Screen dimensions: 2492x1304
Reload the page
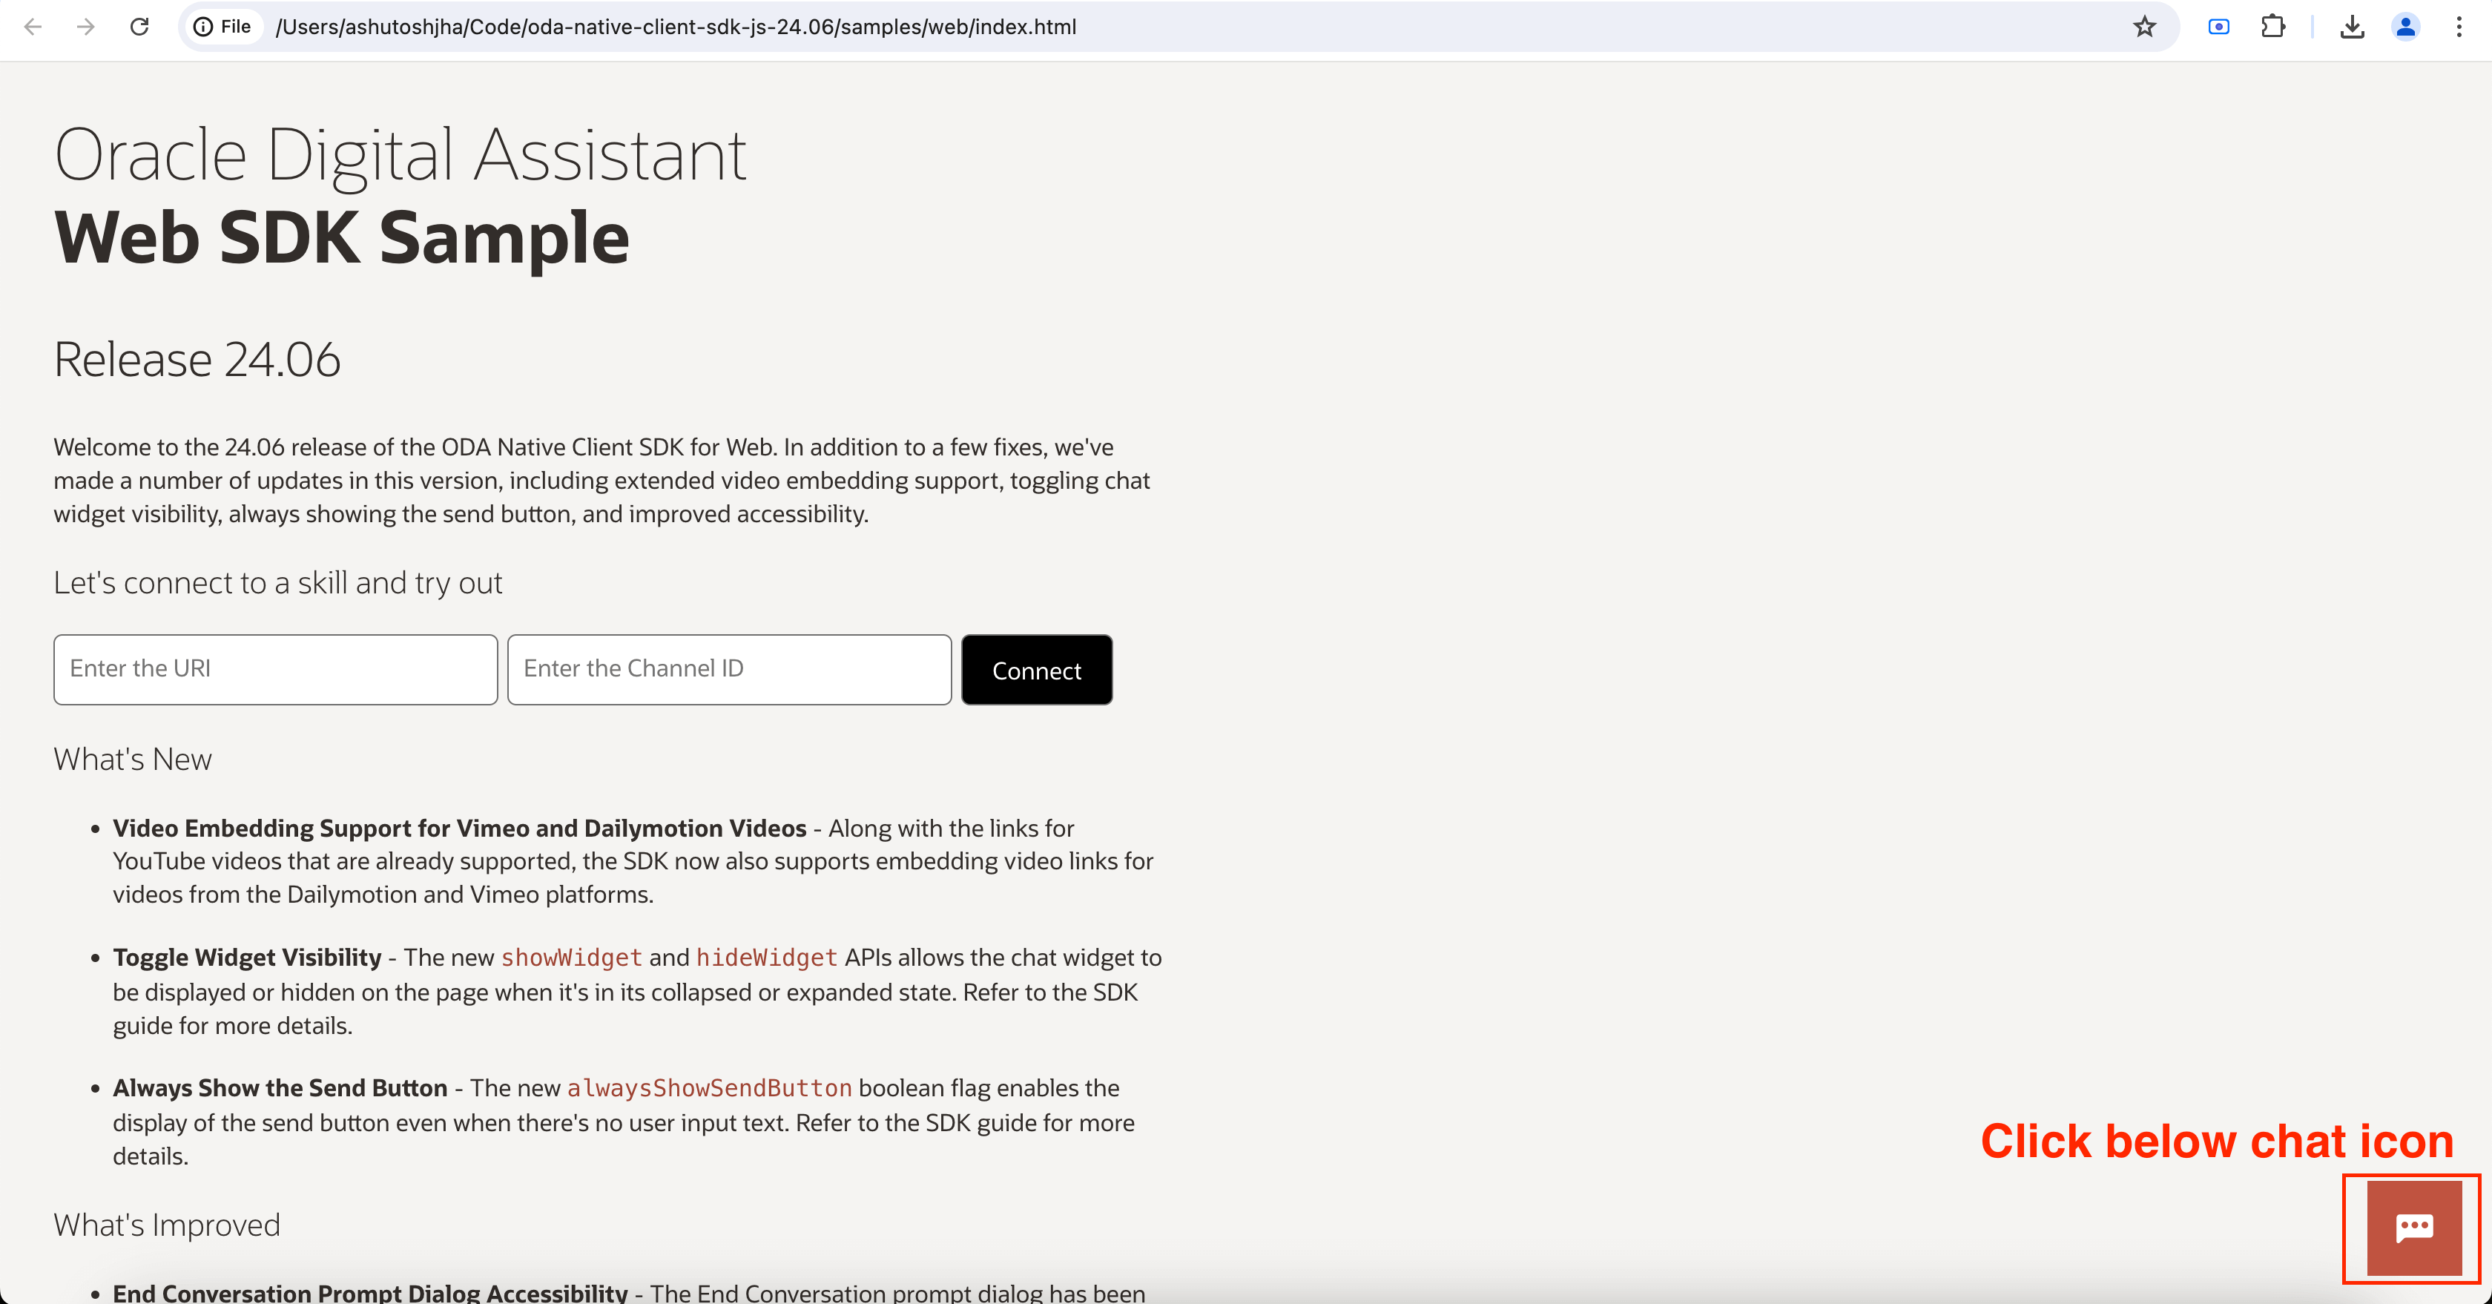point(139,27)
